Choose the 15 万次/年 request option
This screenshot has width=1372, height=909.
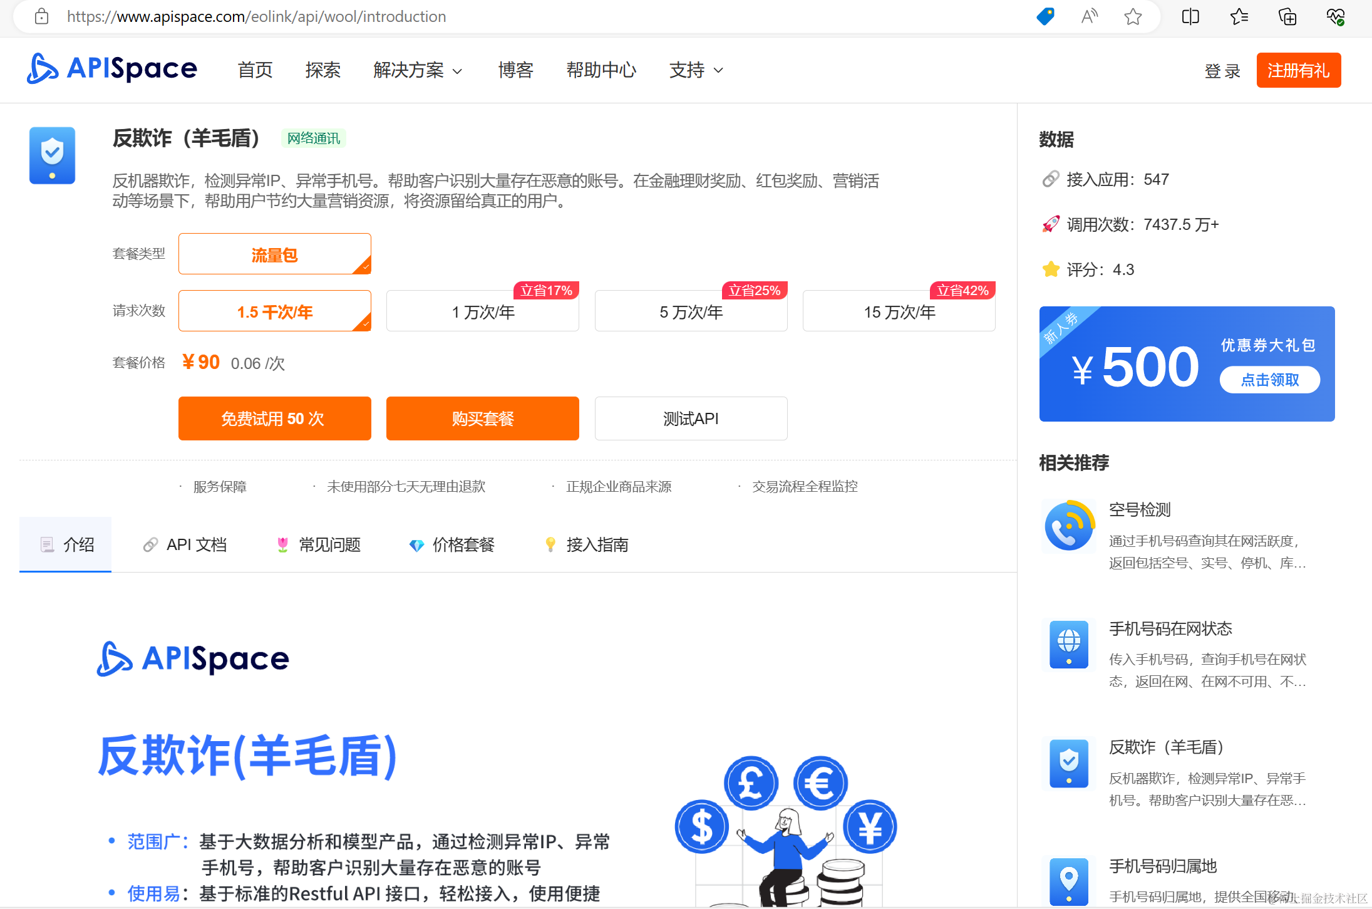[899, 311]
